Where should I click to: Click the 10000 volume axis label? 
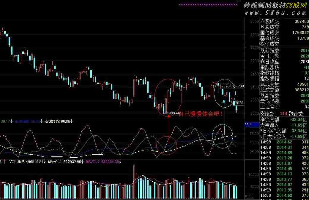pyautogui.click(x=253, y=175)
